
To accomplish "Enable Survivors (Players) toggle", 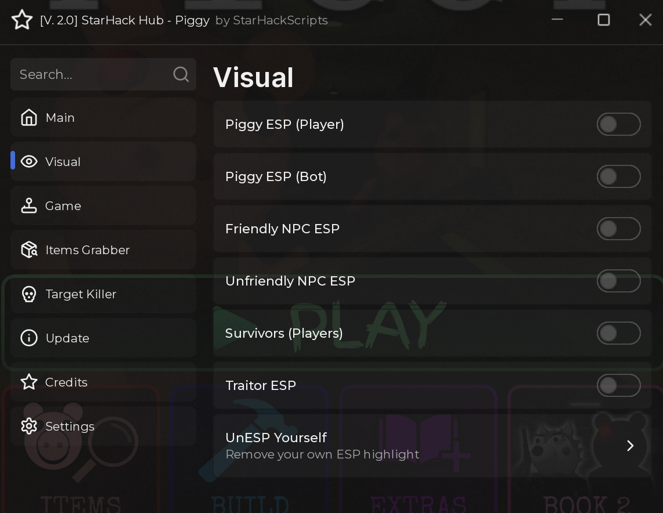I will [619, 333].
